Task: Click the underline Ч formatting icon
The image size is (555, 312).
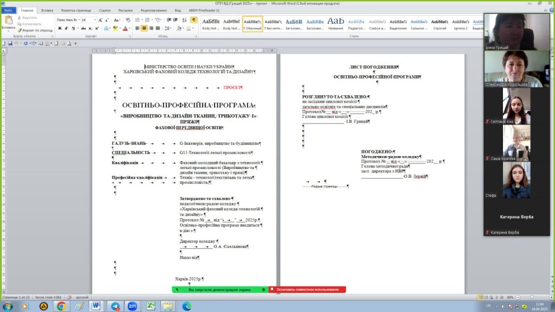Action: point(74,28)
